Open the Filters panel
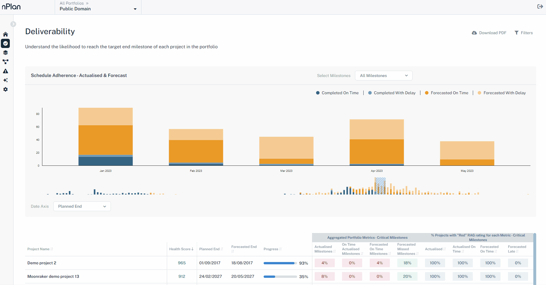 [524, 33]
